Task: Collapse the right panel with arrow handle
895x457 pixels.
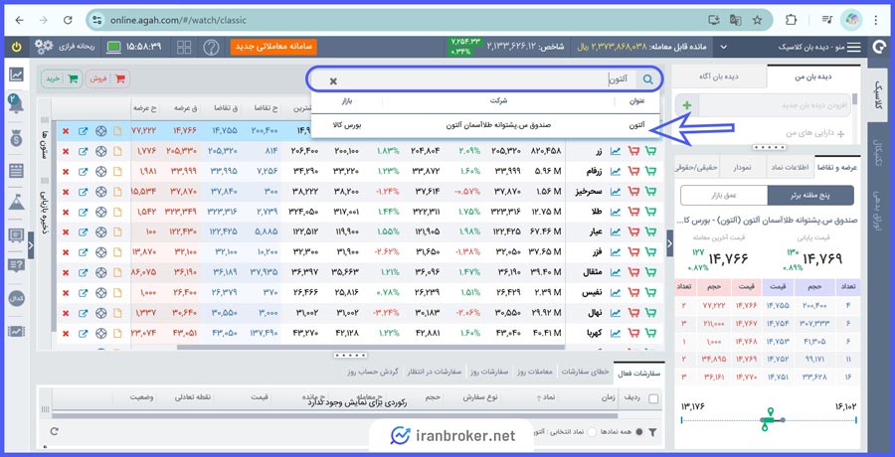Action: [669, 244]
